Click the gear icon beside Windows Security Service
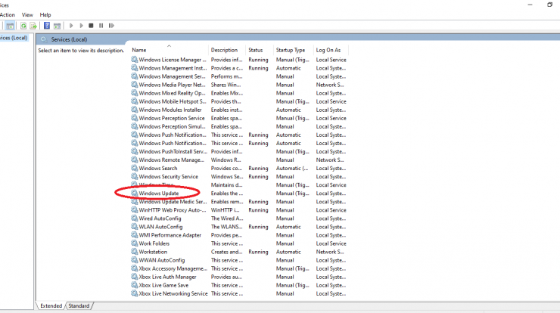Screen dimensions: 560x313 coord(134,176)
